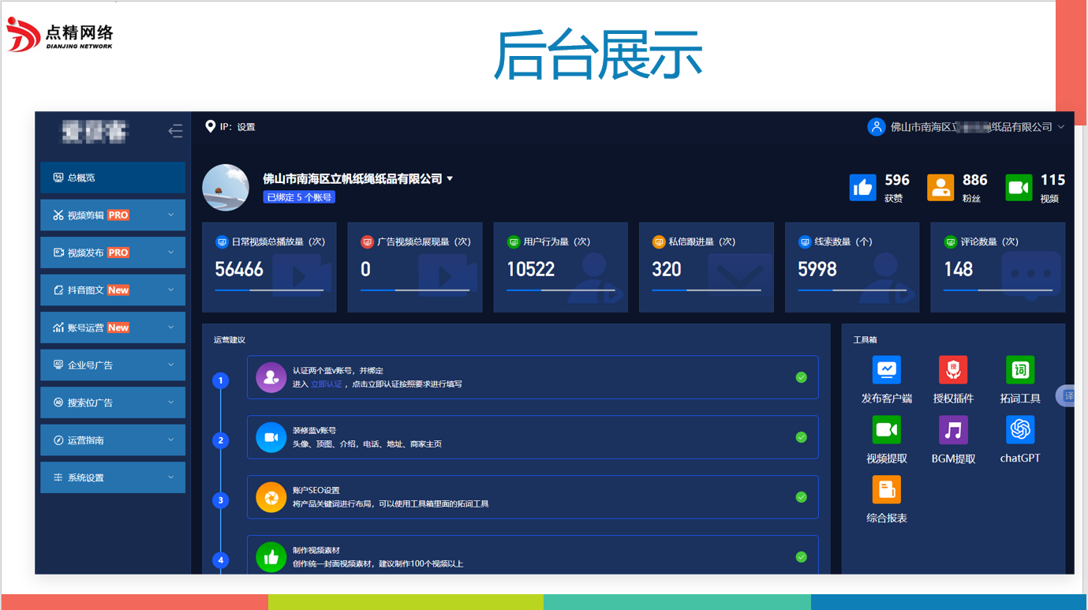Click the orange 私信跟进量 stat icon
Image resolution: width=1088 pixels, height=610 pixels.
[658, 242]
